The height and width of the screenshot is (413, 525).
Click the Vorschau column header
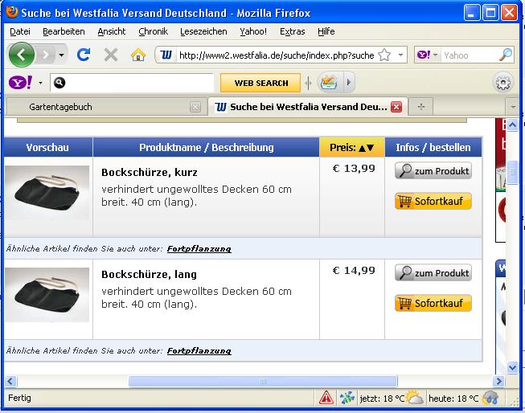coord(48,147)
